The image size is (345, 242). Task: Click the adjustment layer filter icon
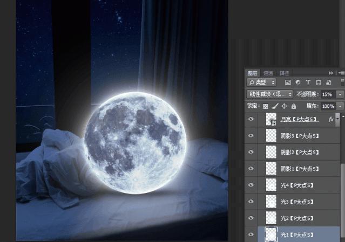coord(297,82)
